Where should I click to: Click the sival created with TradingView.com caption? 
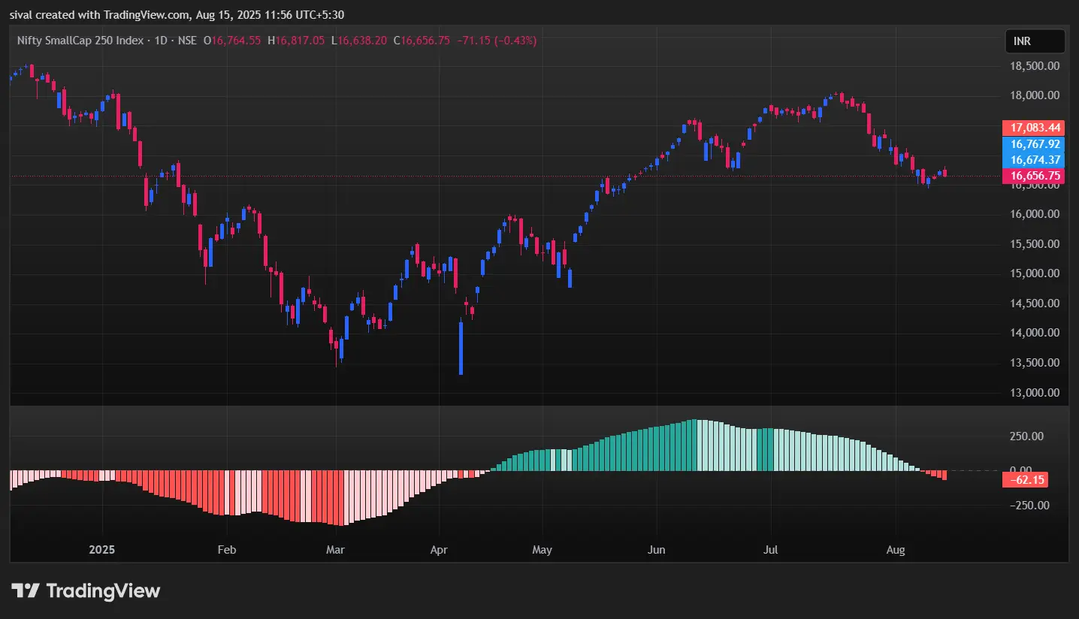coord(178,15)
